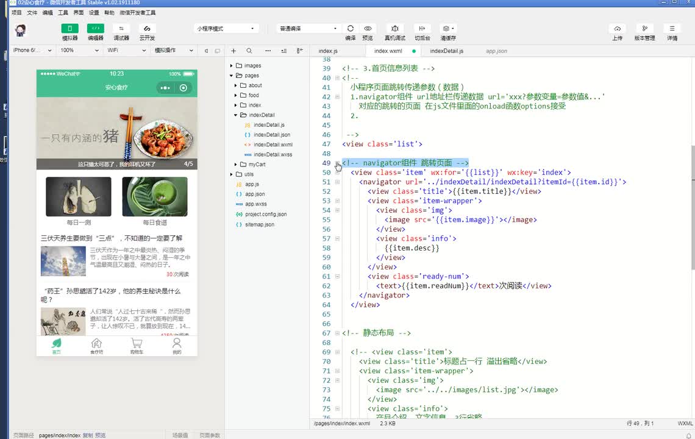Click the plus icon to add file

pyautogui.click(x=233, y=51)
